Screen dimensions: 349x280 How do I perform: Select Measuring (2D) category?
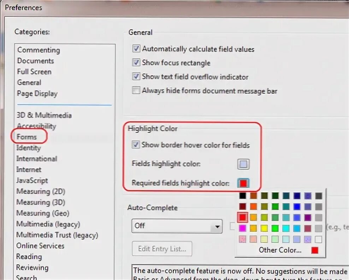tap(41, 191)
